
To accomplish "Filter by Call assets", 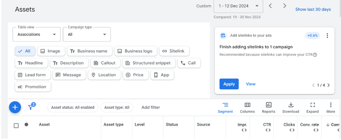I will coord(189,63).
